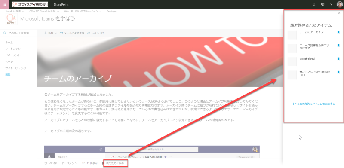The height and width of the screenshot is (168, 344).
Task: Click the mail envelope icon for メールによる送信
Action: pos(61,33)
